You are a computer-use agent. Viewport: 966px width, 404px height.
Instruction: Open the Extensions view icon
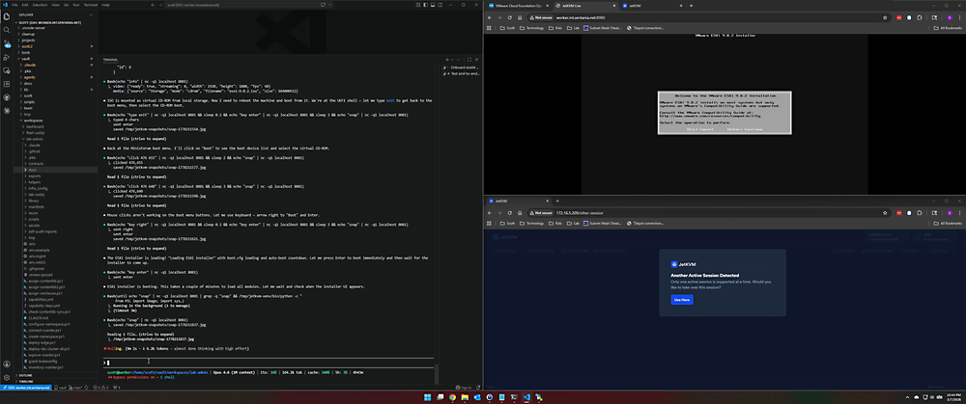point(7,84)
